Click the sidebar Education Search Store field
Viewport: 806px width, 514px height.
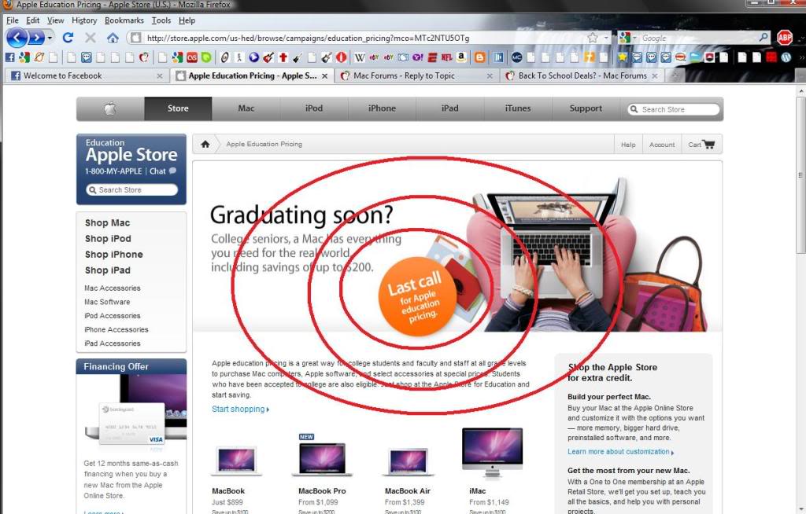(x=132, y=190)
